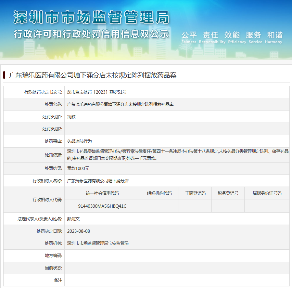
Task: Select the name 彭海文
Action: click(x=73, y=219)
